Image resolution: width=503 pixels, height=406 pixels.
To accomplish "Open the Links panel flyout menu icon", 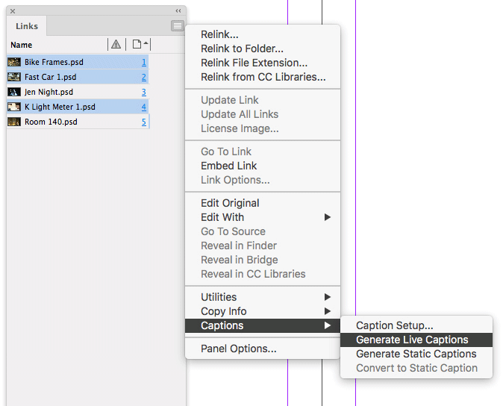I will (x=177, y=25).
